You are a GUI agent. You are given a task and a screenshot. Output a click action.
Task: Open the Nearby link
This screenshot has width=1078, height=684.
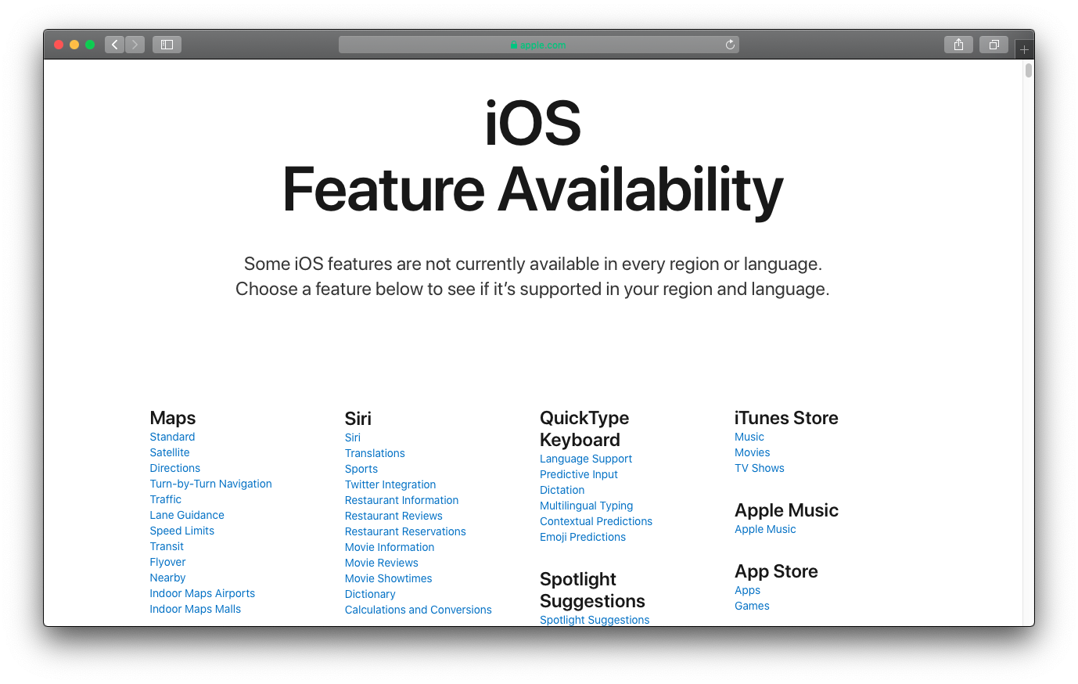[168, 578]
